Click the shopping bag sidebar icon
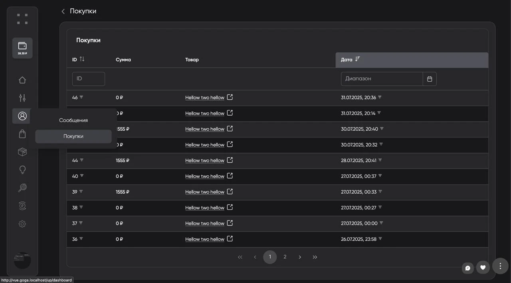The width and height of the screenshot is (511, 283). [x=22, y=134]
